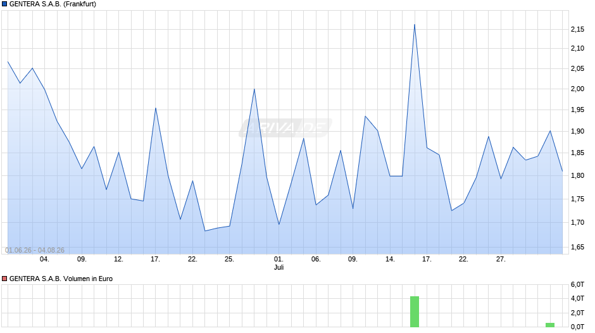Click the first 17. date label in June
This screenshot has height=333, width=595.
(x=155, y=260)
